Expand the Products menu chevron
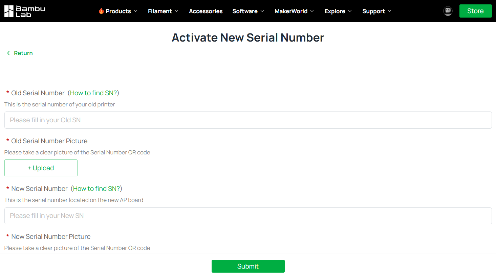The image size is (496, 276). tap(136, 11)
